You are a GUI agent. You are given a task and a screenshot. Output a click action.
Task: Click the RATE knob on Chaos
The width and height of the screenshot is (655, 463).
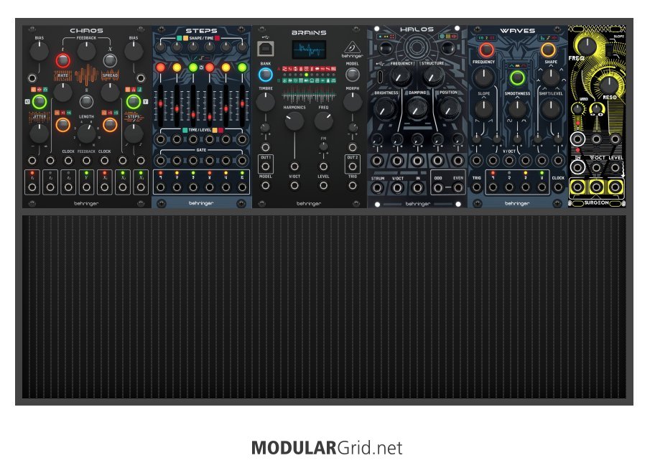[x=63, y=93]
